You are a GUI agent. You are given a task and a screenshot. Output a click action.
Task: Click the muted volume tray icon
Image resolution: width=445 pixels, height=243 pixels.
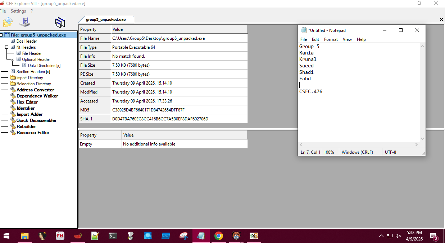tap(398, 236)
